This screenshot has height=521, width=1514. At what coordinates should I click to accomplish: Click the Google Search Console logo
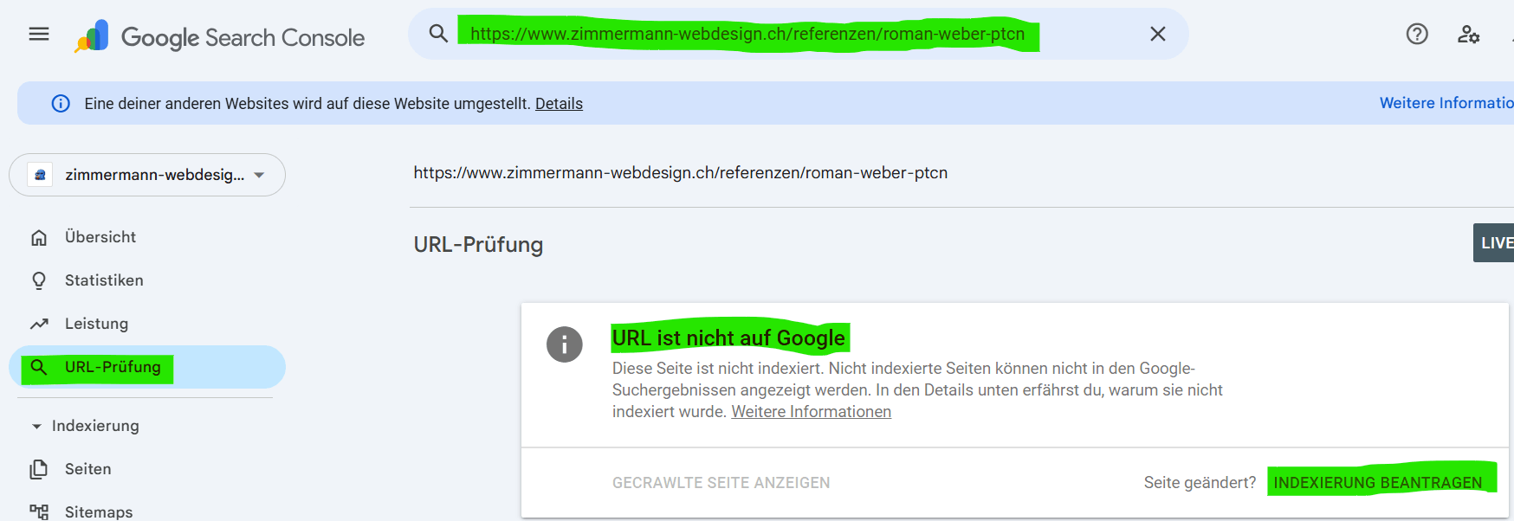(x=219, y=36)
